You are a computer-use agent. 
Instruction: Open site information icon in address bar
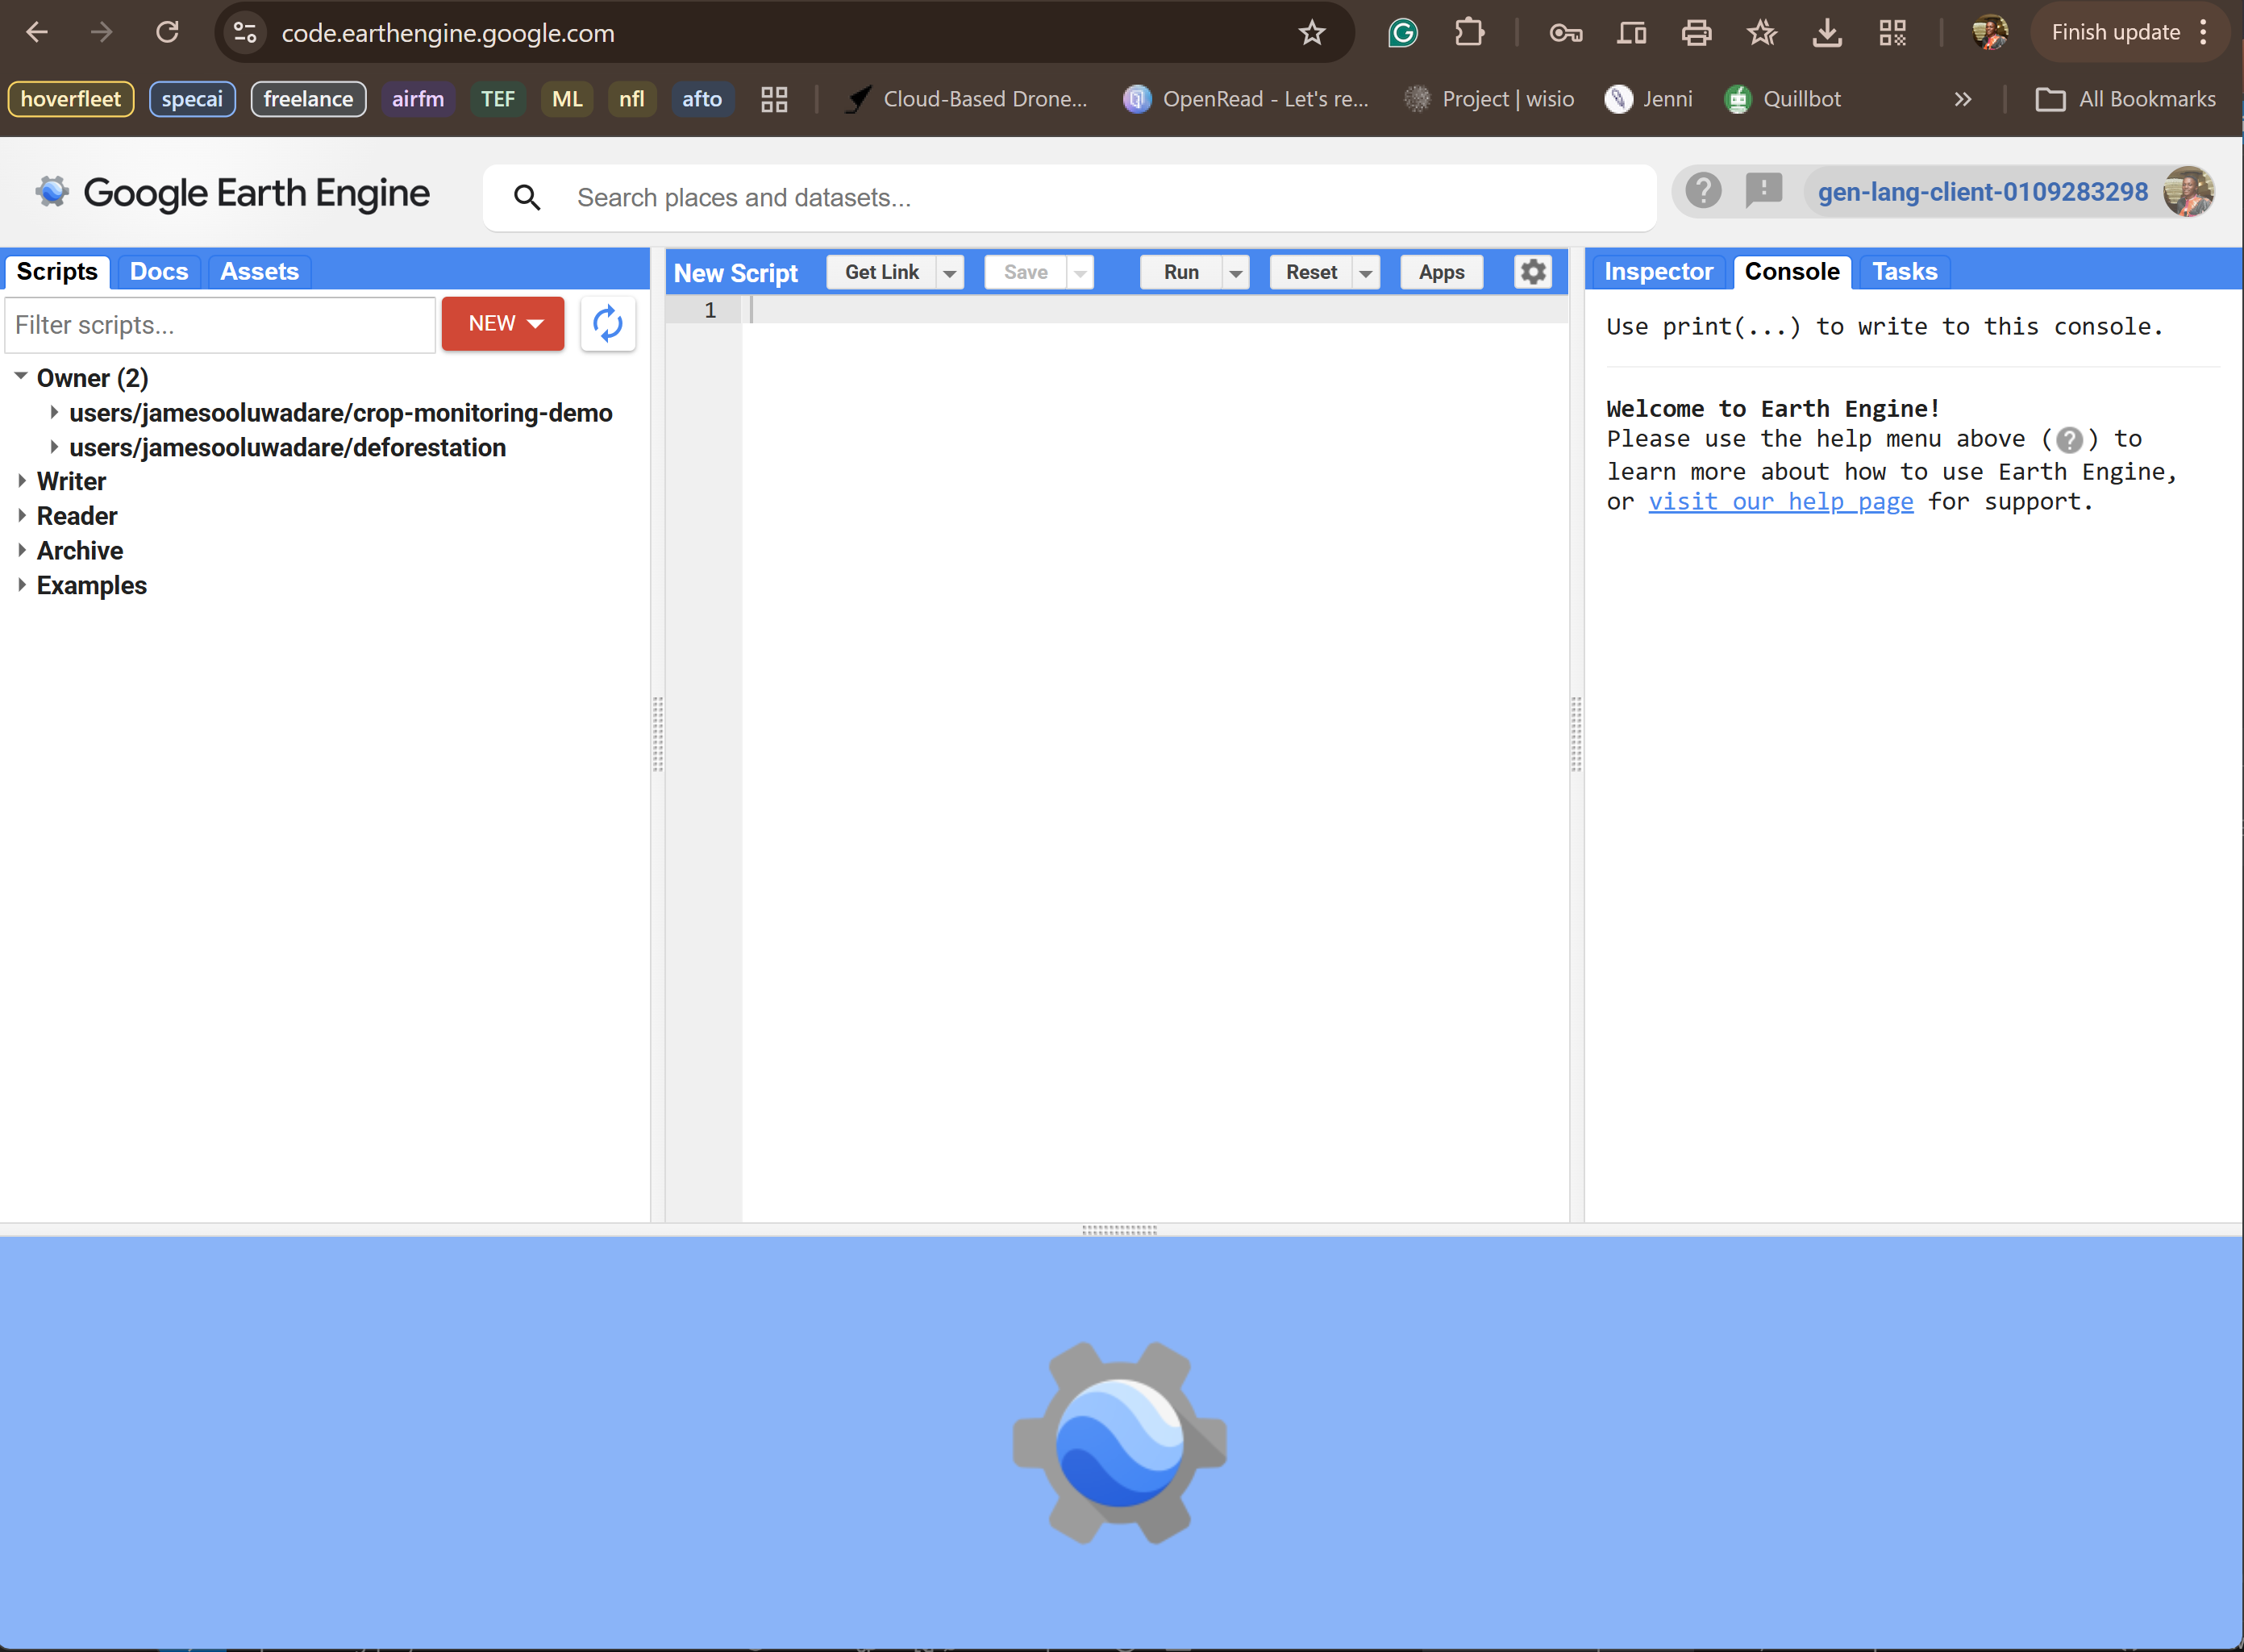pos(245,32)
